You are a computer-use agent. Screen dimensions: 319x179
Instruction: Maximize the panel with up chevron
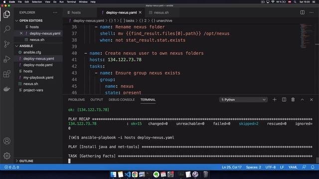pyautogui.click(x=303, y=99)
